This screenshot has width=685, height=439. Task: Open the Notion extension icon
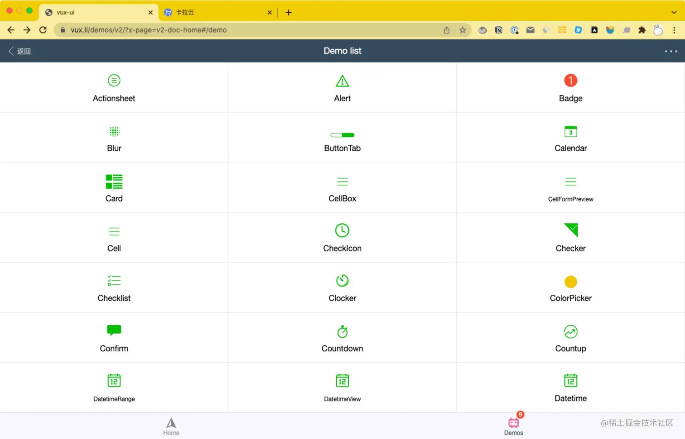(499, 30)
